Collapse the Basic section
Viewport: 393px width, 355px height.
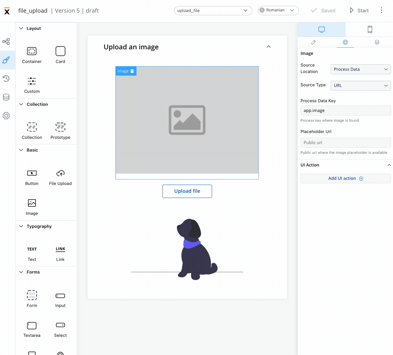pos(21,150)
